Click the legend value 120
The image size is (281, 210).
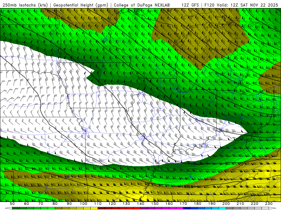click(112, 204)
